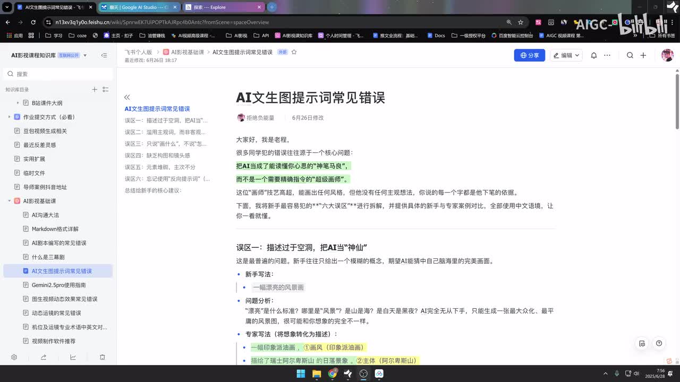Screen dimensions: 680x382
Task: Open the 临时文件 page
Action: coord(34,173)
